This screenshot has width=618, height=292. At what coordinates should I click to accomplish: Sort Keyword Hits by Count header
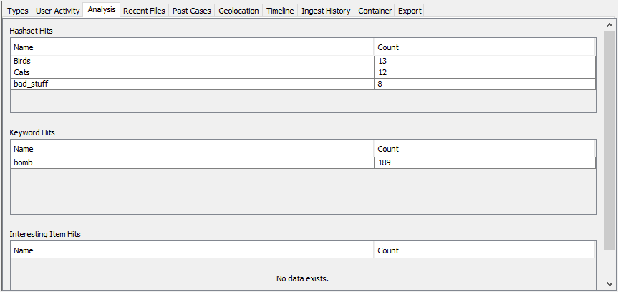pos(484,149)
